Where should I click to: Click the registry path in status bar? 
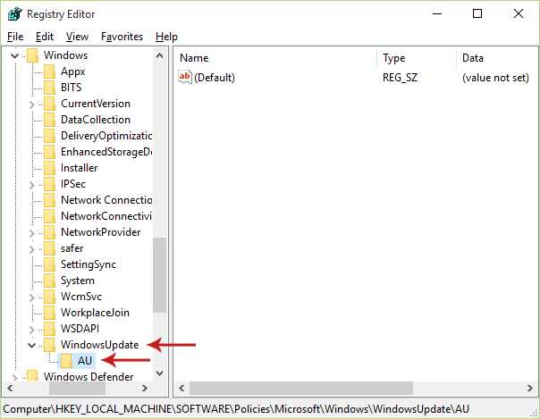click(x=236, y=408)
